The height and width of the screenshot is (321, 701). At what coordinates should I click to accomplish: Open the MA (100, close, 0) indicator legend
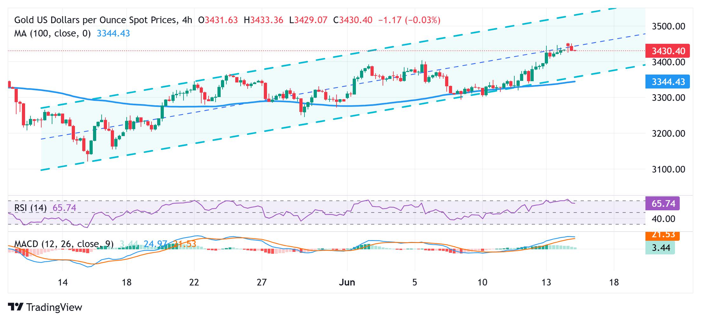(x=52, y=33)
